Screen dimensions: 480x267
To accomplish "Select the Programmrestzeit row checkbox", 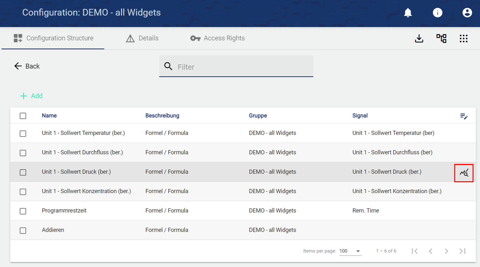I will [23, 211].
